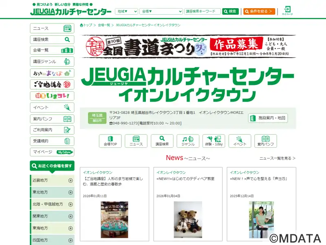Open the 地域 region dropdown

pos(126,11)
